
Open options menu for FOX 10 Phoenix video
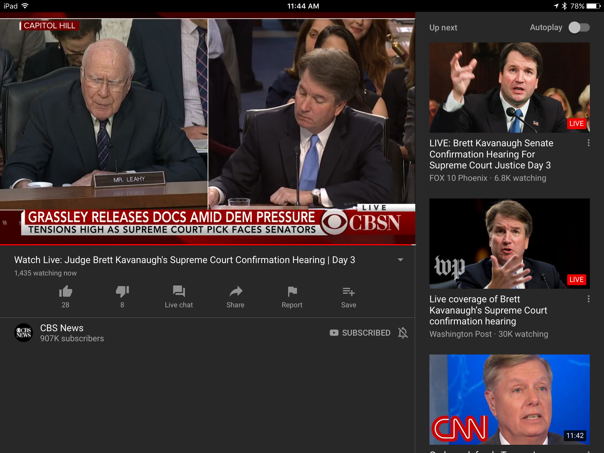pyautogui.click(x=588, y=143)
